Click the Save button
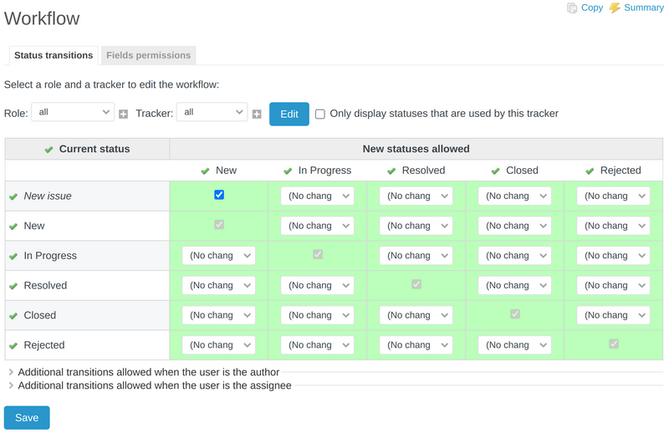Screen dimensions: 669x433 tap(27, 417)
